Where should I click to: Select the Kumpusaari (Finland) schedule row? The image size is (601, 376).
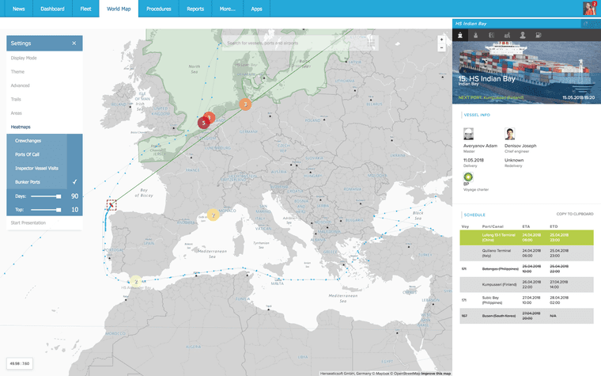(527, 284)
